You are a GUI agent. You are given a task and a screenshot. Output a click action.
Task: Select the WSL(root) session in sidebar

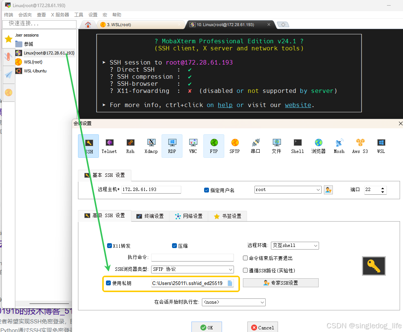[x=33, y=62]
